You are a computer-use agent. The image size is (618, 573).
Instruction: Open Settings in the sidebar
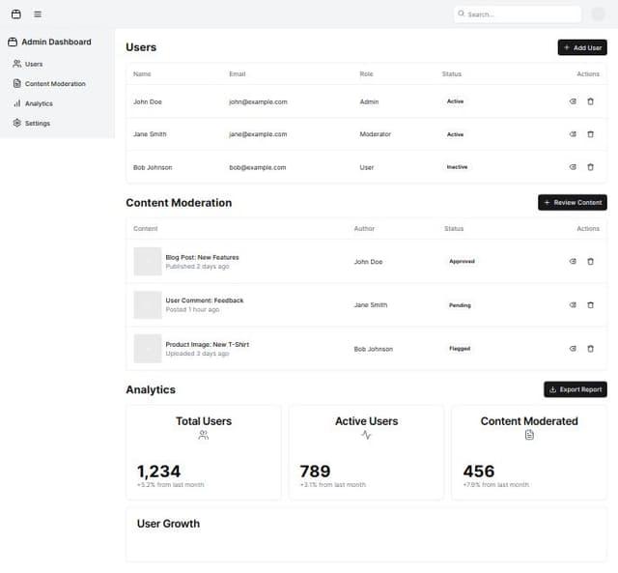(32, 123)
